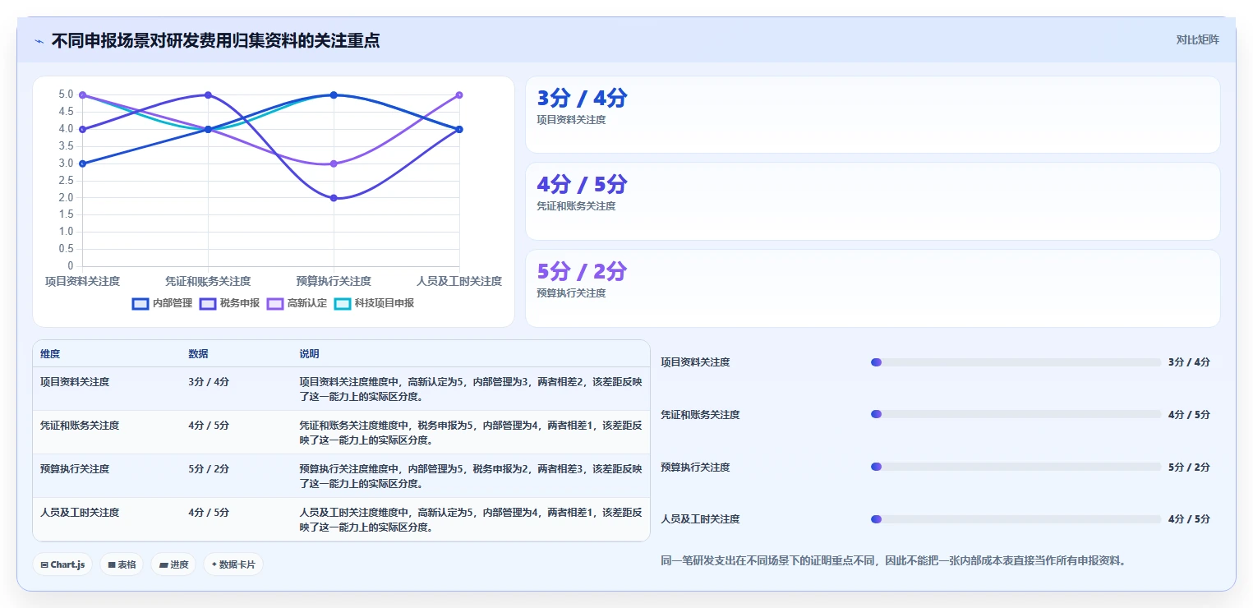1253x608 pixels.
Task: Click the table description mentioning 两者相差3
Action: point(471,477)
